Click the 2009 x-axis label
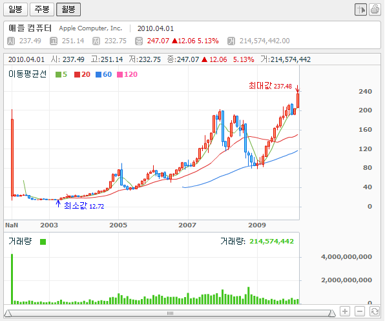Image resolution: width=385 pixels, height=321 pixels. 257,225
